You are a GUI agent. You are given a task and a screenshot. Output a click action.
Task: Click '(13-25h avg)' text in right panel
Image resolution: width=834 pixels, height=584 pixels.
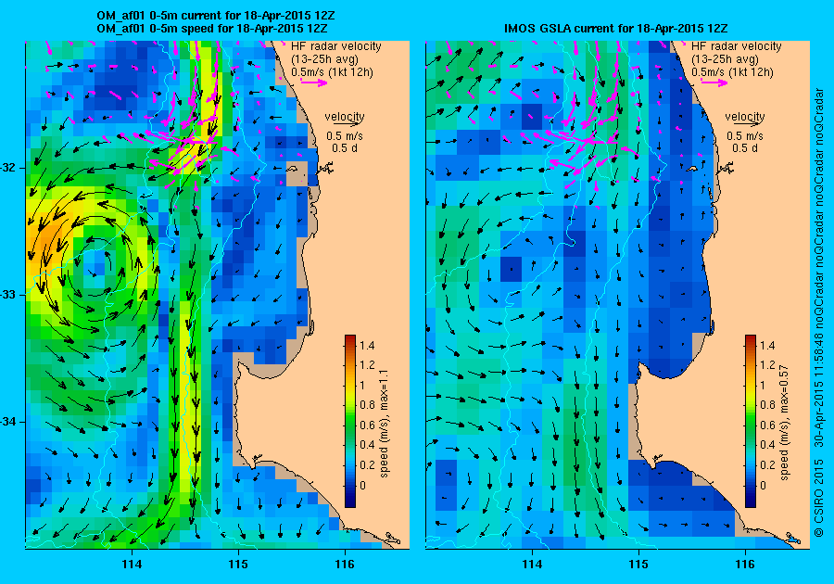725,59
